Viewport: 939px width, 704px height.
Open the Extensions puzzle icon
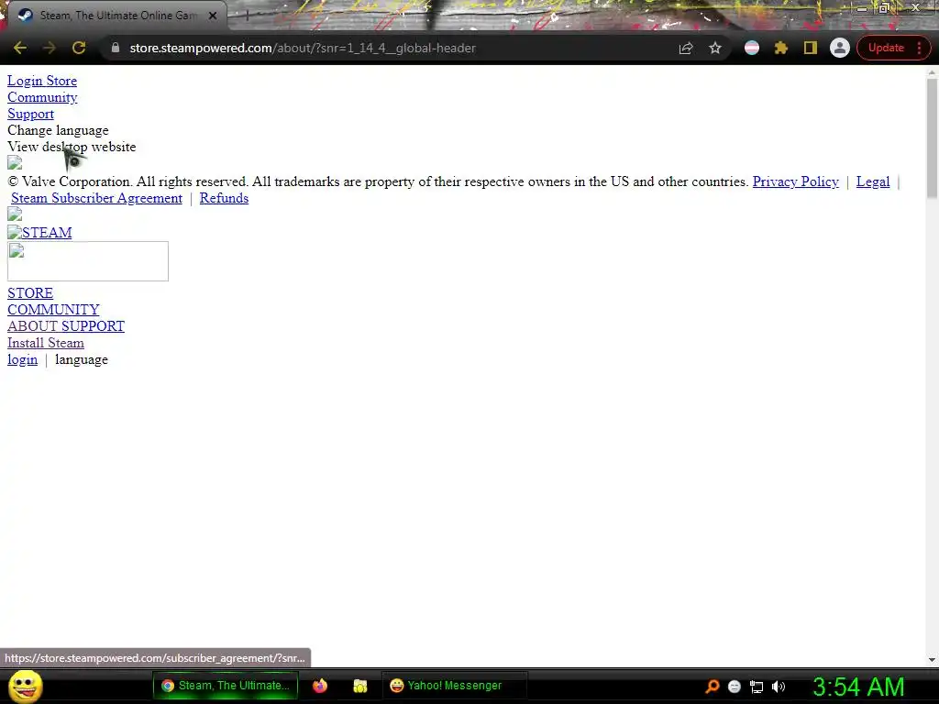click(x=781, y=48)
